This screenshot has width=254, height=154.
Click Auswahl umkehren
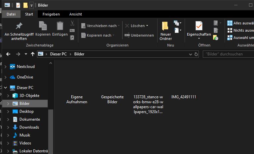click(240, 38)
